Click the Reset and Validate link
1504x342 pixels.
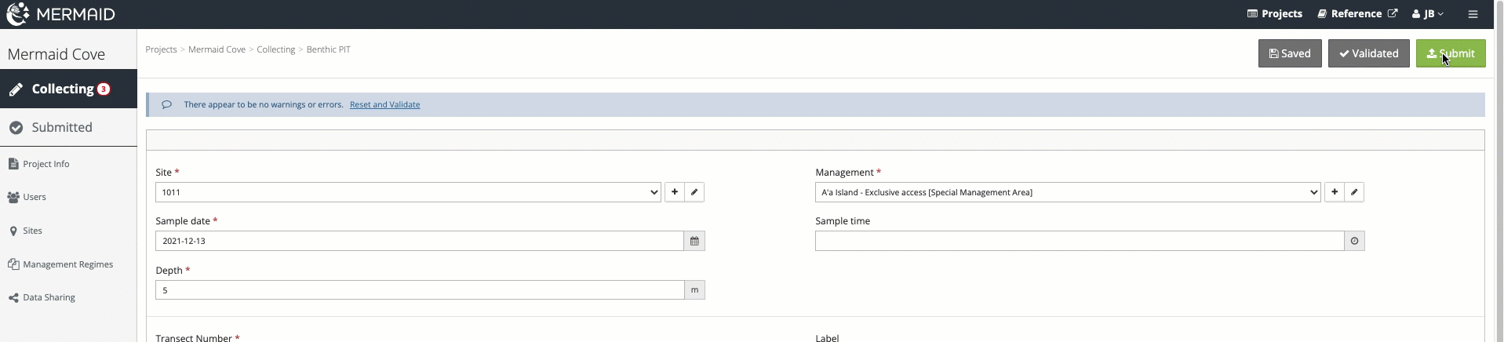384,104
